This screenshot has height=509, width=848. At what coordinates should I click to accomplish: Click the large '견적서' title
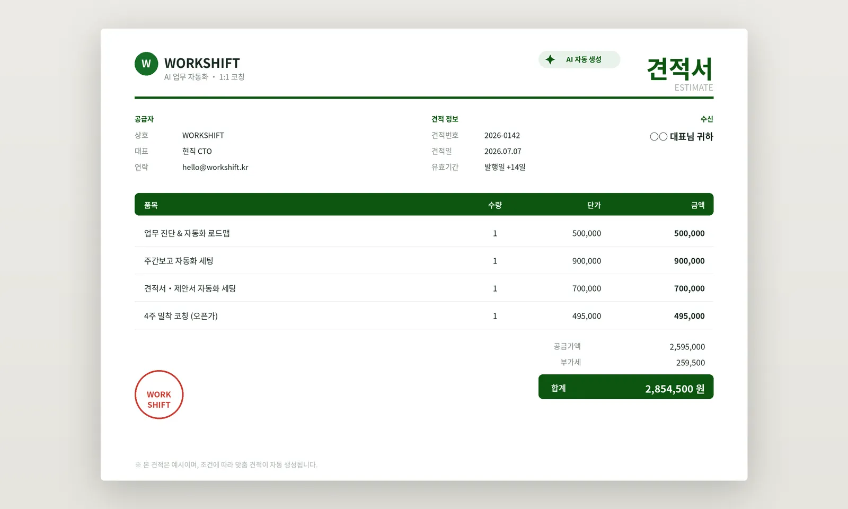[x=680, y=69]
